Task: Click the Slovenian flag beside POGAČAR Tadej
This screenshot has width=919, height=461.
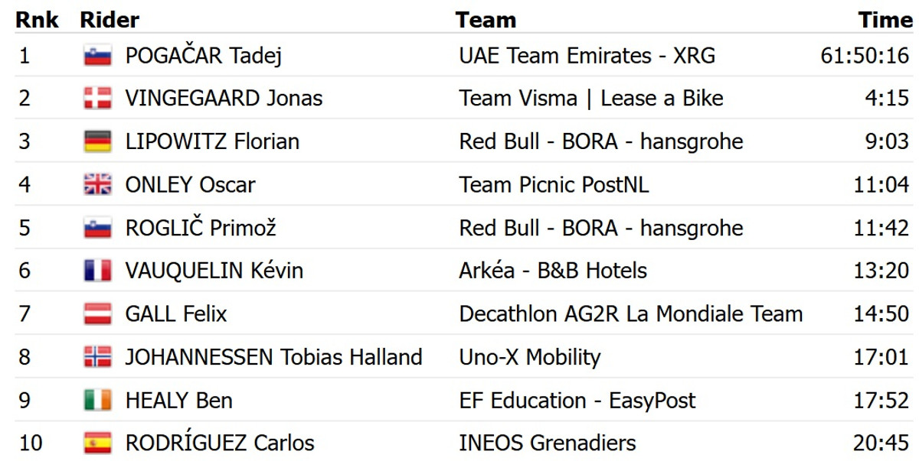Action: point(98,56)
